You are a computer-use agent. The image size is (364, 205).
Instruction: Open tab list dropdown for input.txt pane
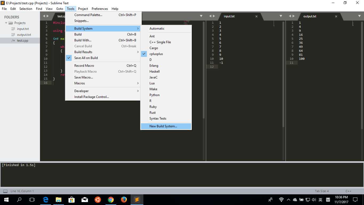(x=281, y=16)
